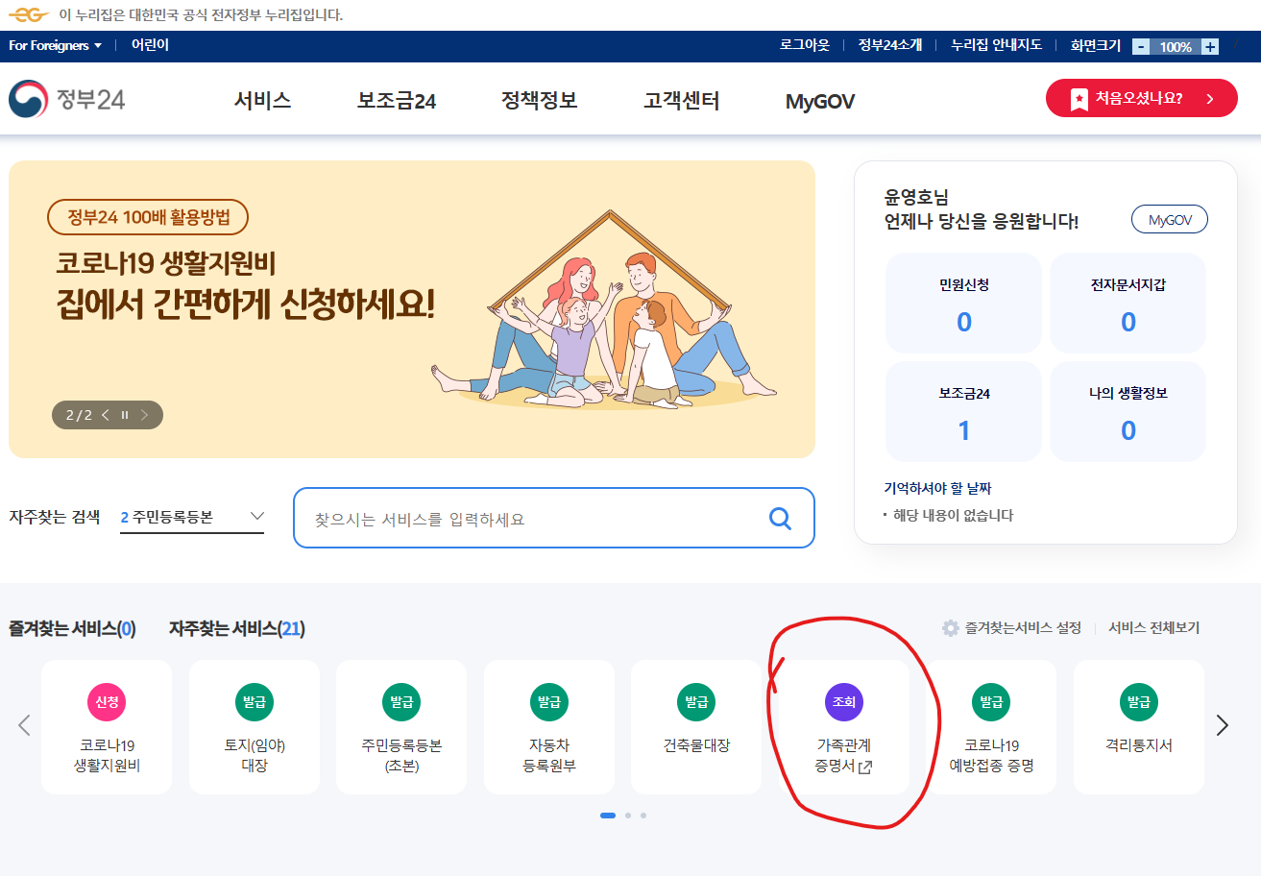This screenshot has width=1261, height=877.
Task: Open 코로나19 생활지원비 신청 service
Action: tap(107, 727)
